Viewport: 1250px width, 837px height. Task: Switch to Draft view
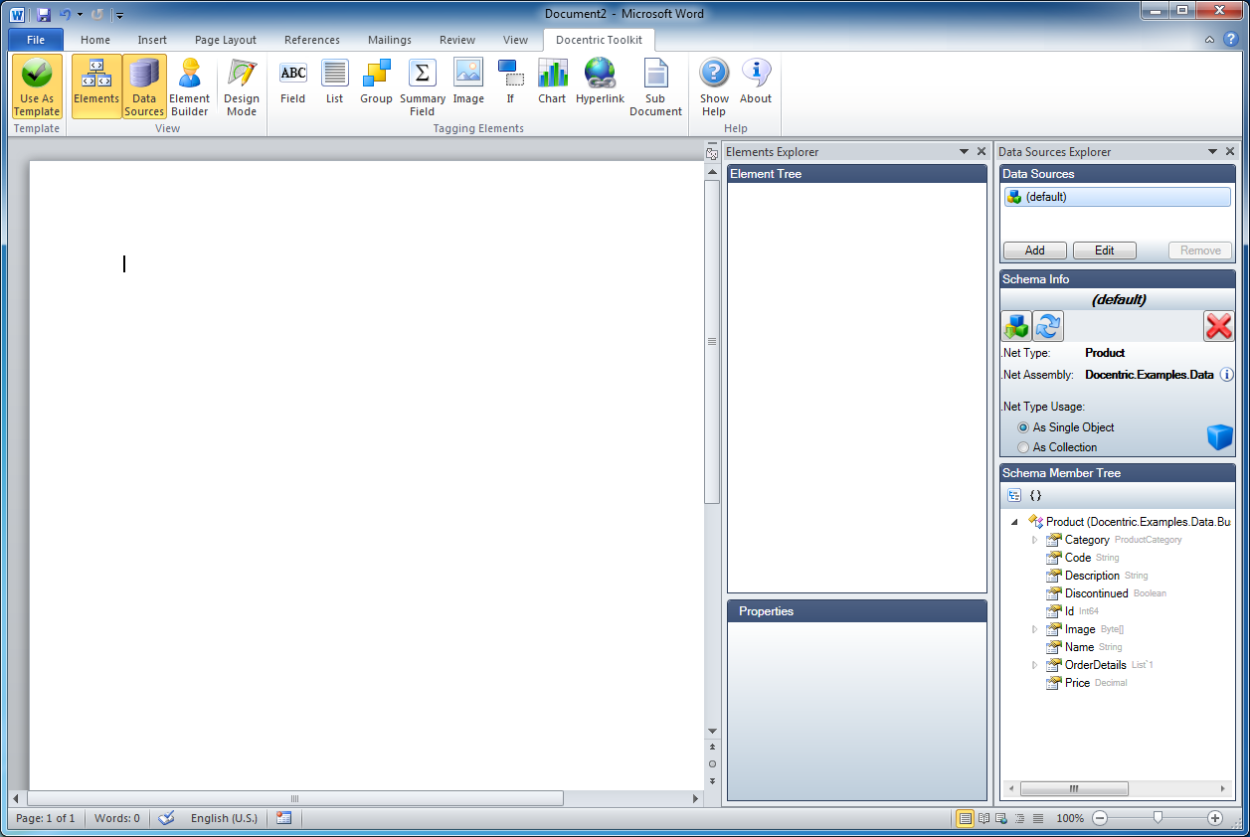pos(1037,818)
